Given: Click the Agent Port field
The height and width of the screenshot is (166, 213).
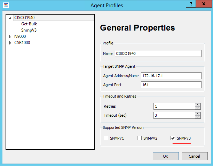Looking at the screenshot, I should (171, 85).
